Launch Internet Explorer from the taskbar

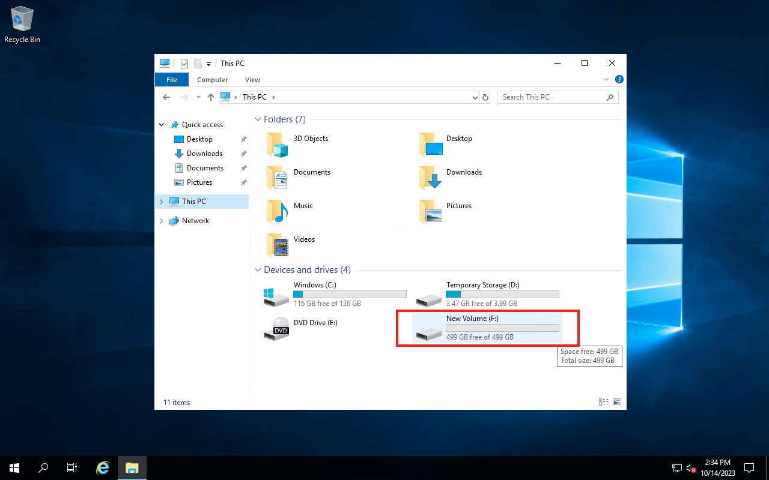[x=103, y=468]
